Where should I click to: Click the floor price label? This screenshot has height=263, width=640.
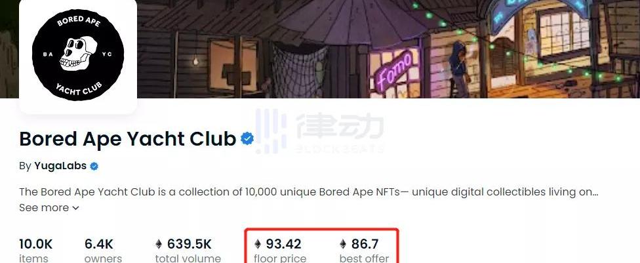tap(280, 258)
